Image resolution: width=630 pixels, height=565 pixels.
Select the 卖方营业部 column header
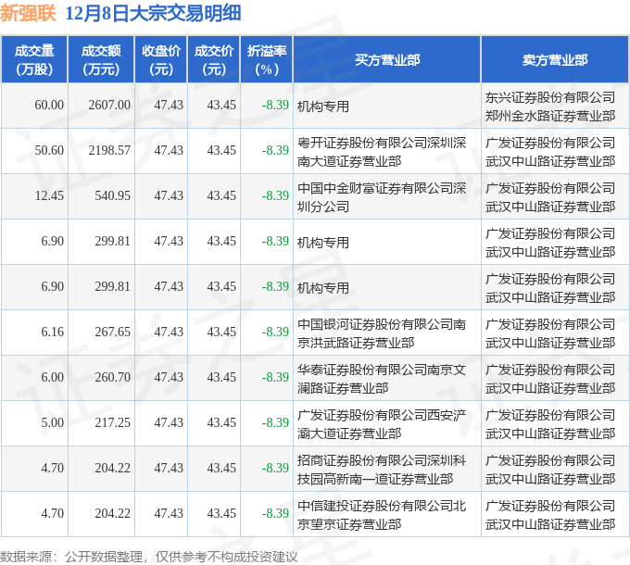[555, 60]
